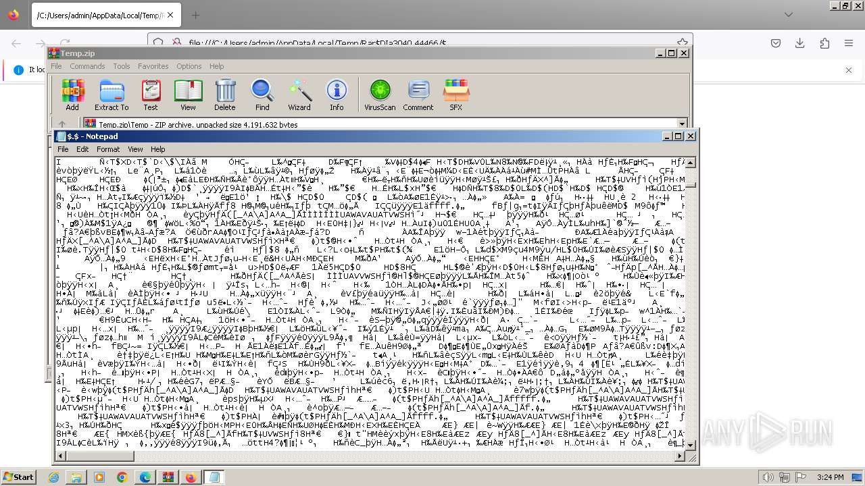Click Notepad vertical scrollbar up arrow
This screenshot has width=865, height=486.
point(690,162)
